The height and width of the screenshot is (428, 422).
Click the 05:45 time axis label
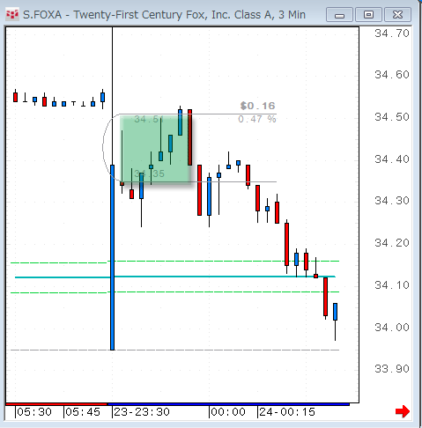[x=83, y=412]
